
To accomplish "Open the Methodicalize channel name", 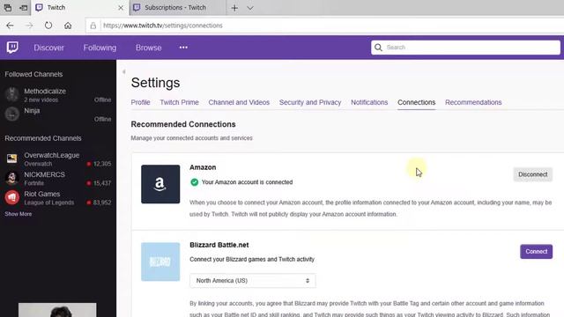I will click(x=45, y=92).
